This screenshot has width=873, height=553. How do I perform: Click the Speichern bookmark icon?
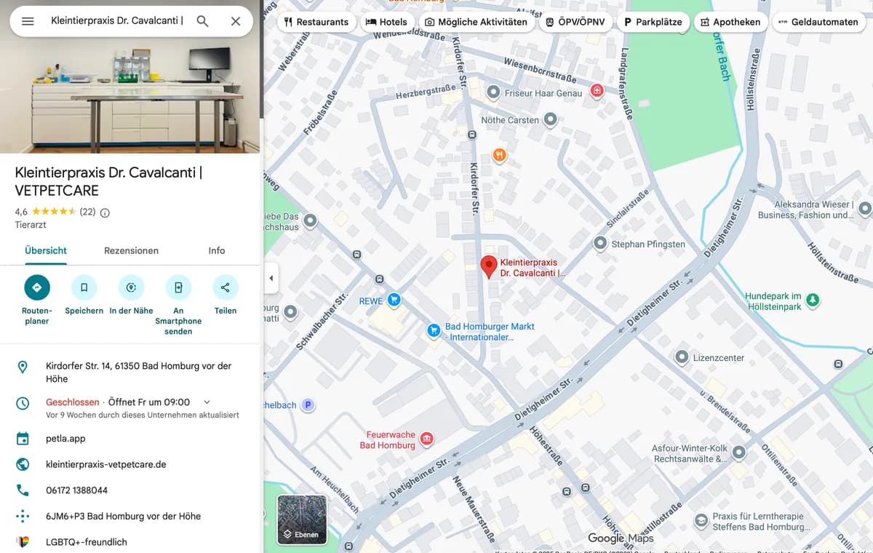pos(84,287)
